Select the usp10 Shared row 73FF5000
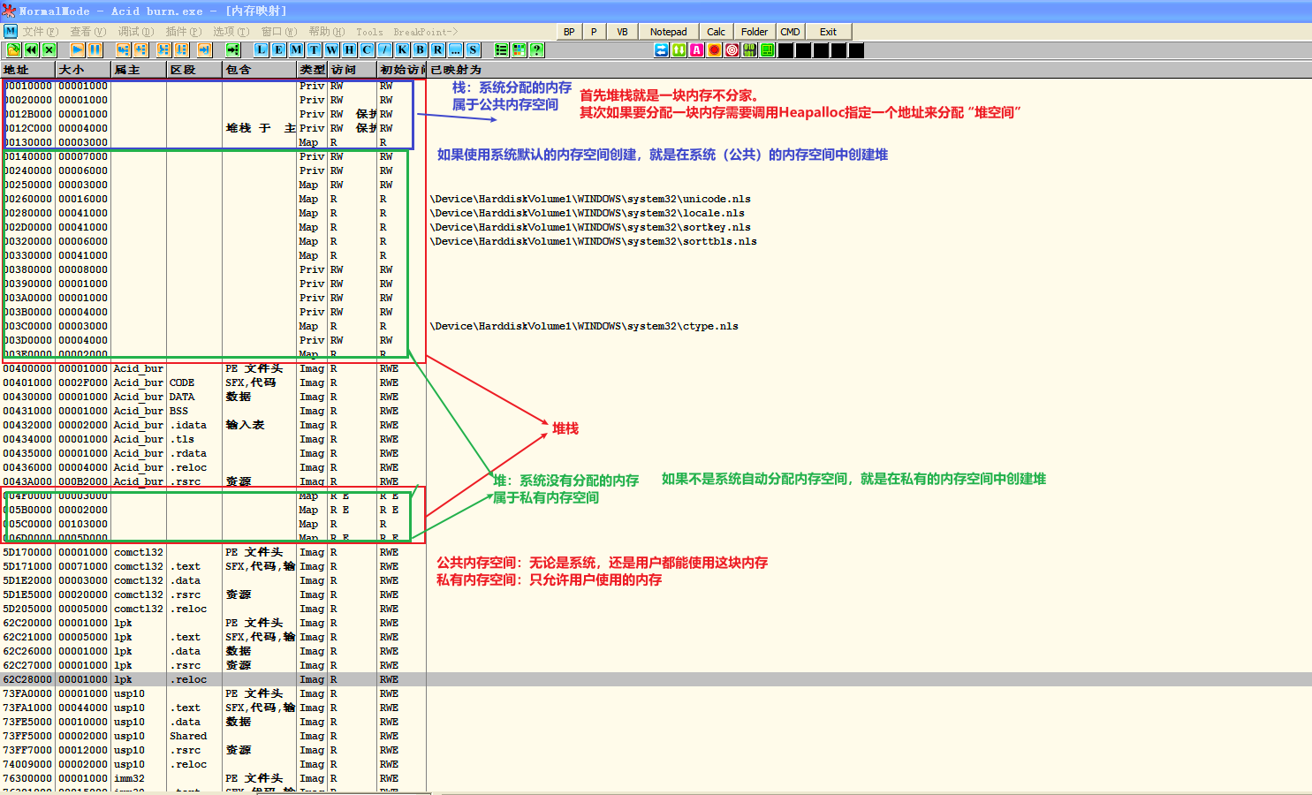Image resolution: width=1312 pixels, height=795 pixels. [656, 736]
